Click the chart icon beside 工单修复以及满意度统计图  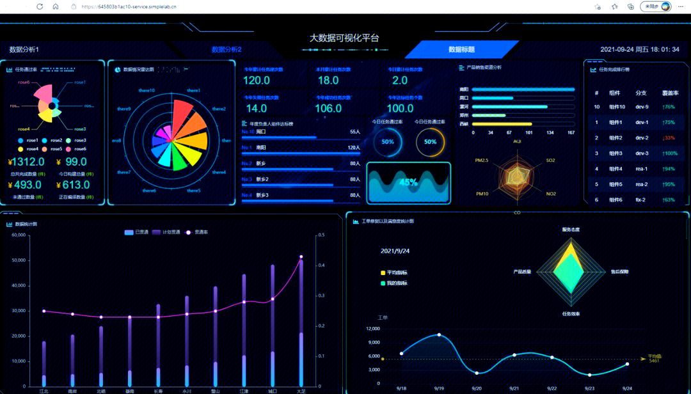point(356,221)
